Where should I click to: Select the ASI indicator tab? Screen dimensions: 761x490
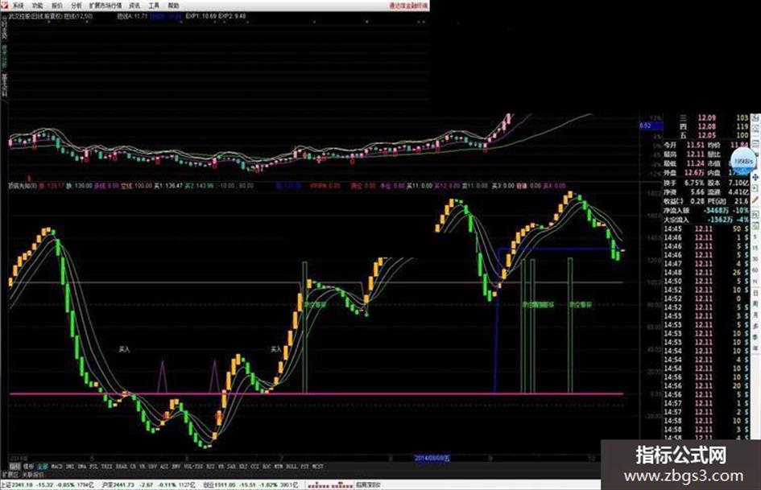tap(164, 466)
